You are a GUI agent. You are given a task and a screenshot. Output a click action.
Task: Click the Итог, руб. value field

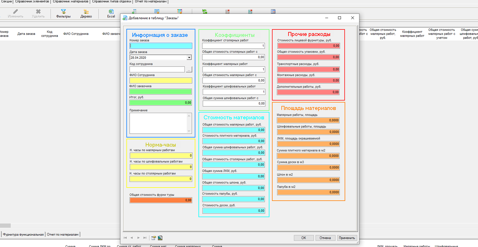coord(161,103)
